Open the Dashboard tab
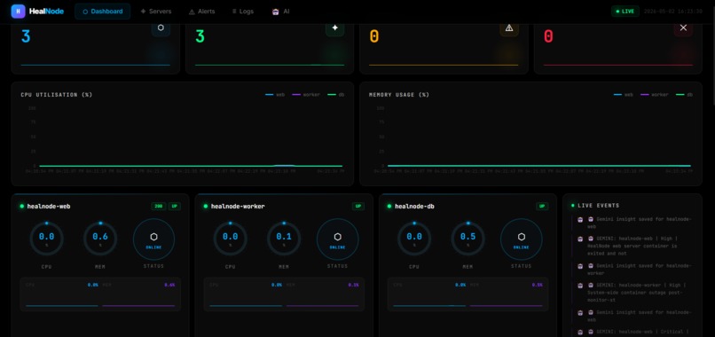This screenshot has width=715, height=337. tap(103, 12)
